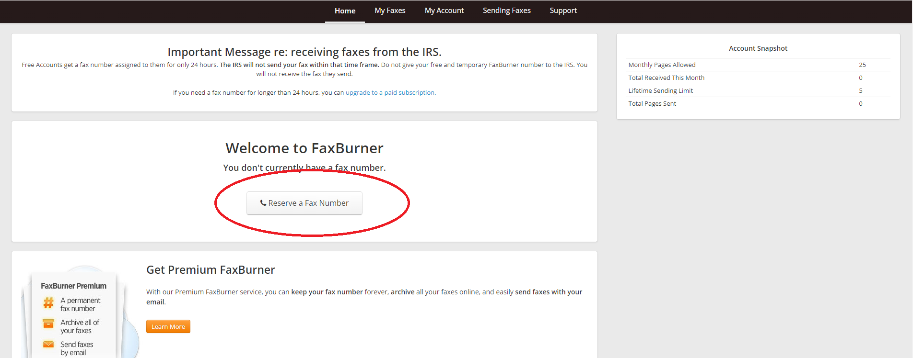Click Monthly Pages Allowed value 25
The height and width of the screenshot is (358, 913).
coord(862,65)
